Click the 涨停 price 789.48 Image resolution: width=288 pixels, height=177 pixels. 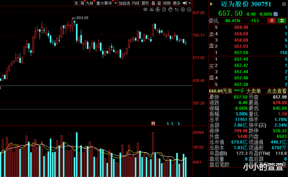coord(241,131)
